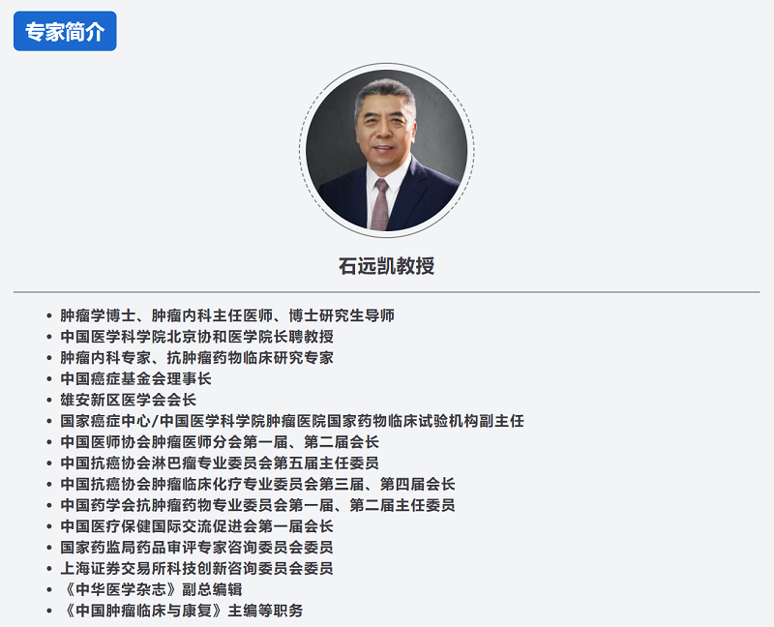Click the 国家药物临床试验机构副主任 line
774x627 pixels.
[x=291, y=421]
